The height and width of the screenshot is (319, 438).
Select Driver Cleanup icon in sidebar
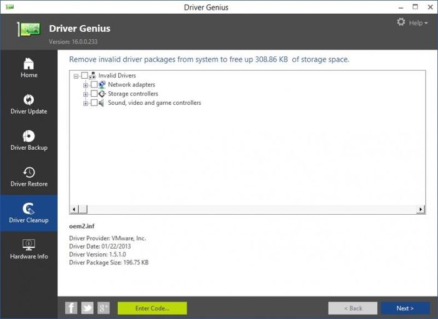(x=29, y=209)
